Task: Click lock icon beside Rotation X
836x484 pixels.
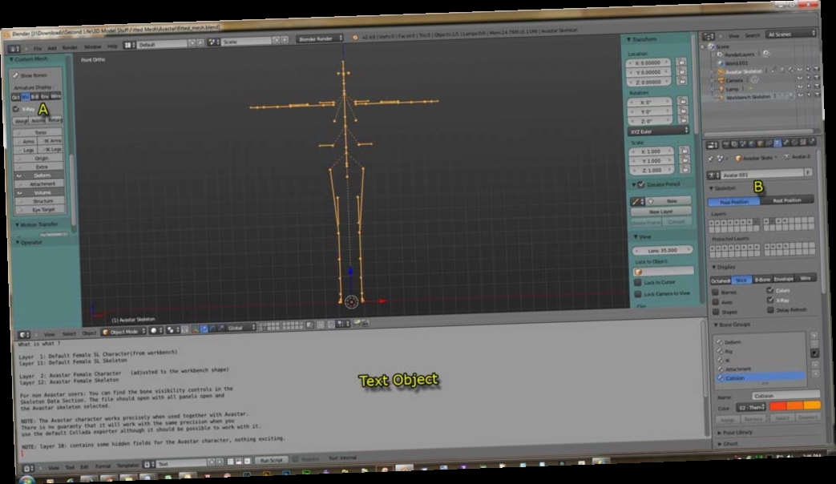Action: point(682,101)
